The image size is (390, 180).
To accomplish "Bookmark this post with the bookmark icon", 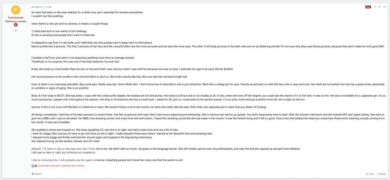I will (x=379, y=7).
